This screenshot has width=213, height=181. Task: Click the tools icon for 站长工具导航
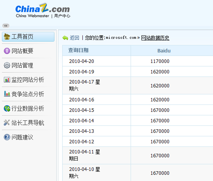[7, 123]
